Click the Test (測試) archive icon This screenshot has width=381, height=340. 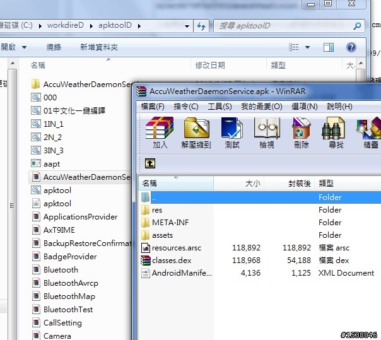[x=232, y=132]
